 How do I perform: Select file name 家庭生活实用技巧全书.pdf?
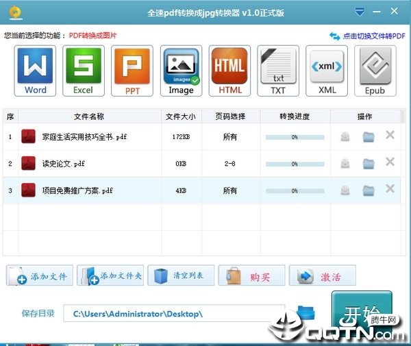point(84,137)
